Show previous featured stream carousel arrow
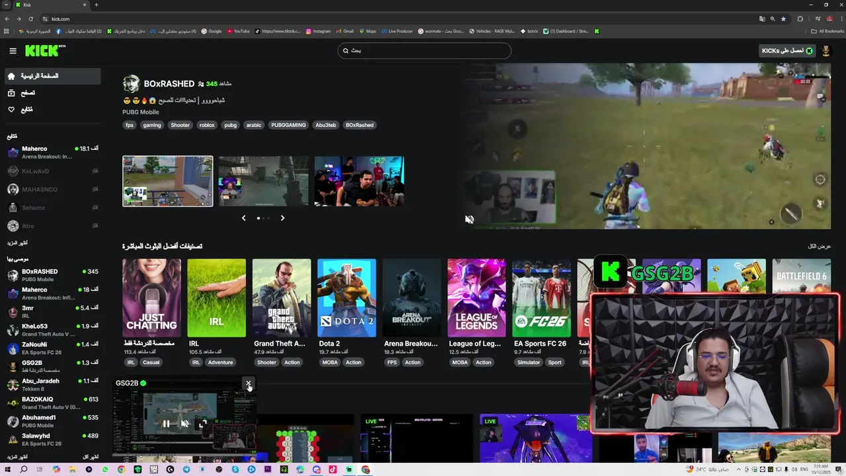 (243, 218)
